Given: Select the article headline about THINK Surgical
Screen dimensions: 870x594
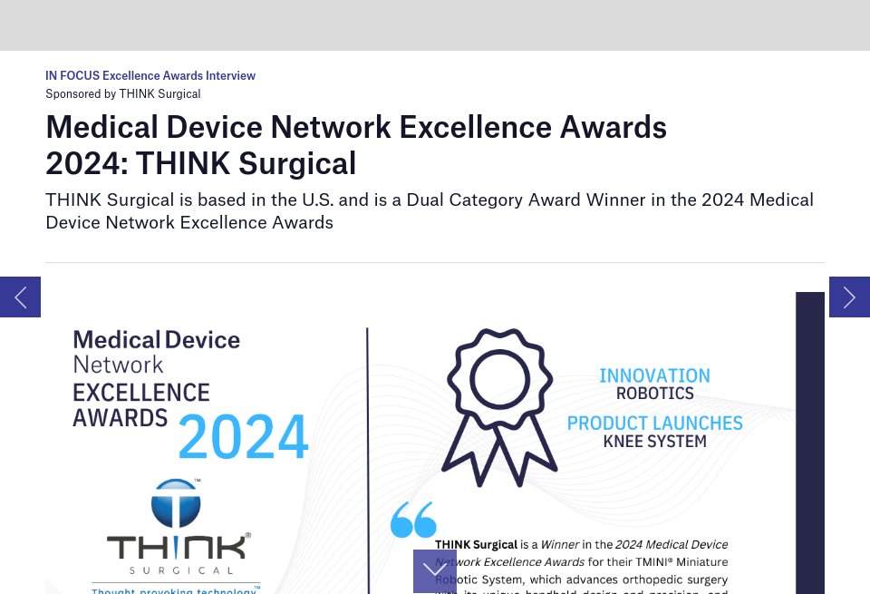Looking at the screenshot, I should point(356,144).
